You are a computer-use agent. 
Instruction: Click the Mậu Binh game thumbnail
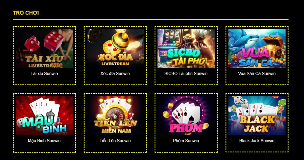point(44,115)
